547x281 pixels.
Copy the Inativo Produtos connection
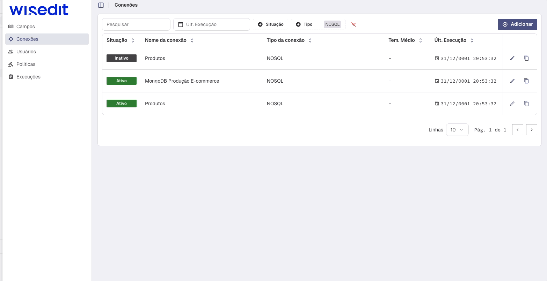pos(526,58)
